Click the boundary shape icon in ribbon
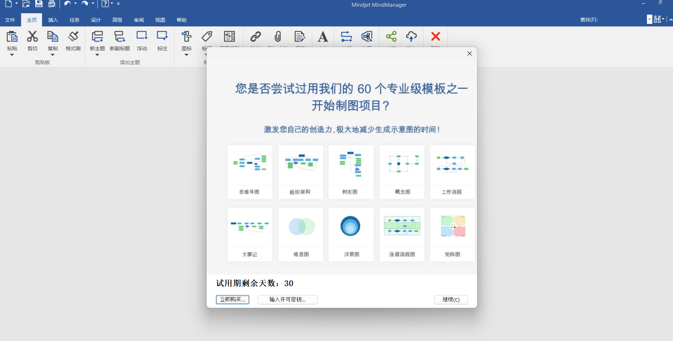Screen dimensions: 673x341 367,36
